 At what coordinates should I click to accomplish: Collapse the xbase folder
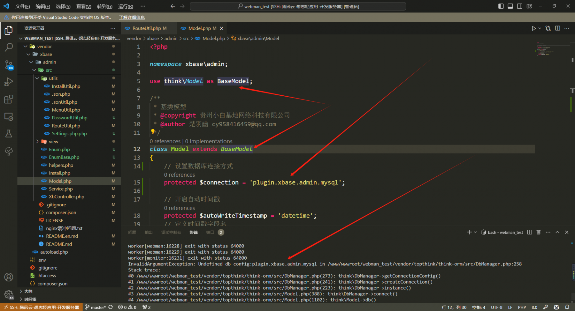[28, 55]
